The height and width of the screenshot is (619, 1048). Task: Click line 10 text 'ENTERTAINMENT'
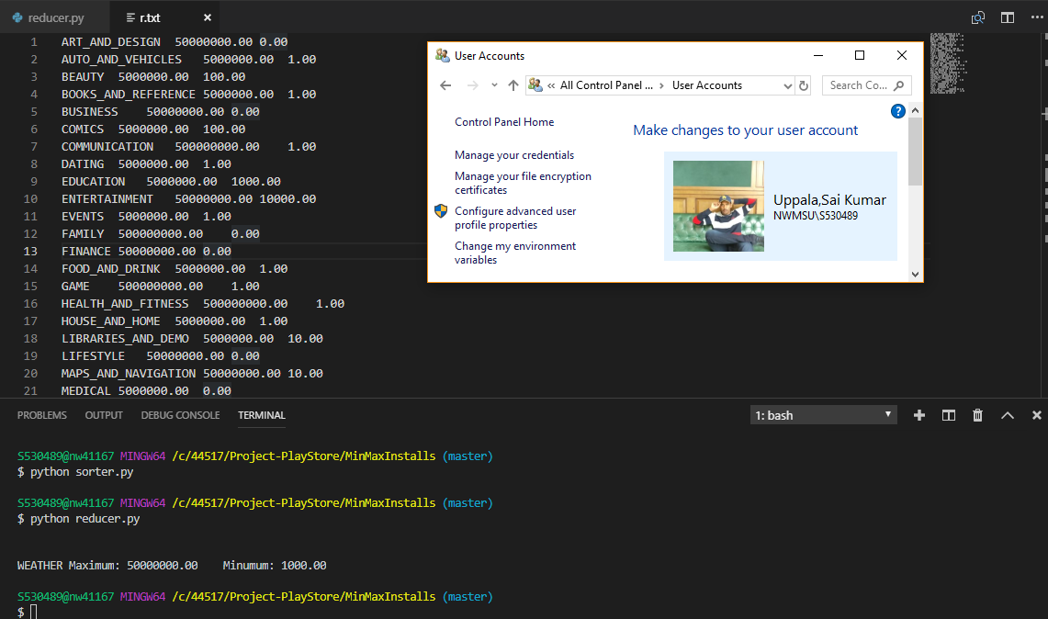[x=107, y=199]
